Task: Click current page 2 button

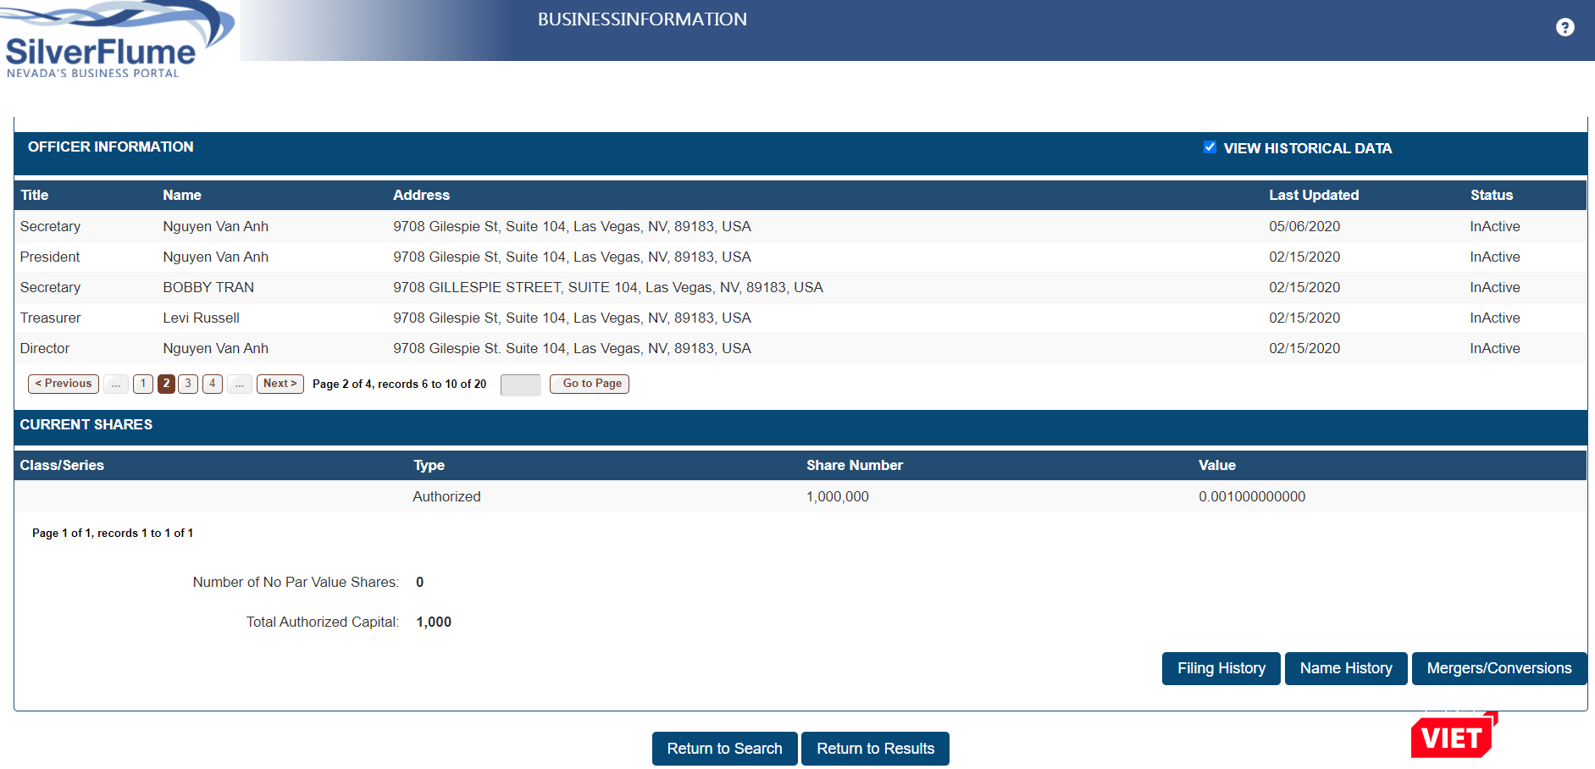Action: tap(166, 384)
